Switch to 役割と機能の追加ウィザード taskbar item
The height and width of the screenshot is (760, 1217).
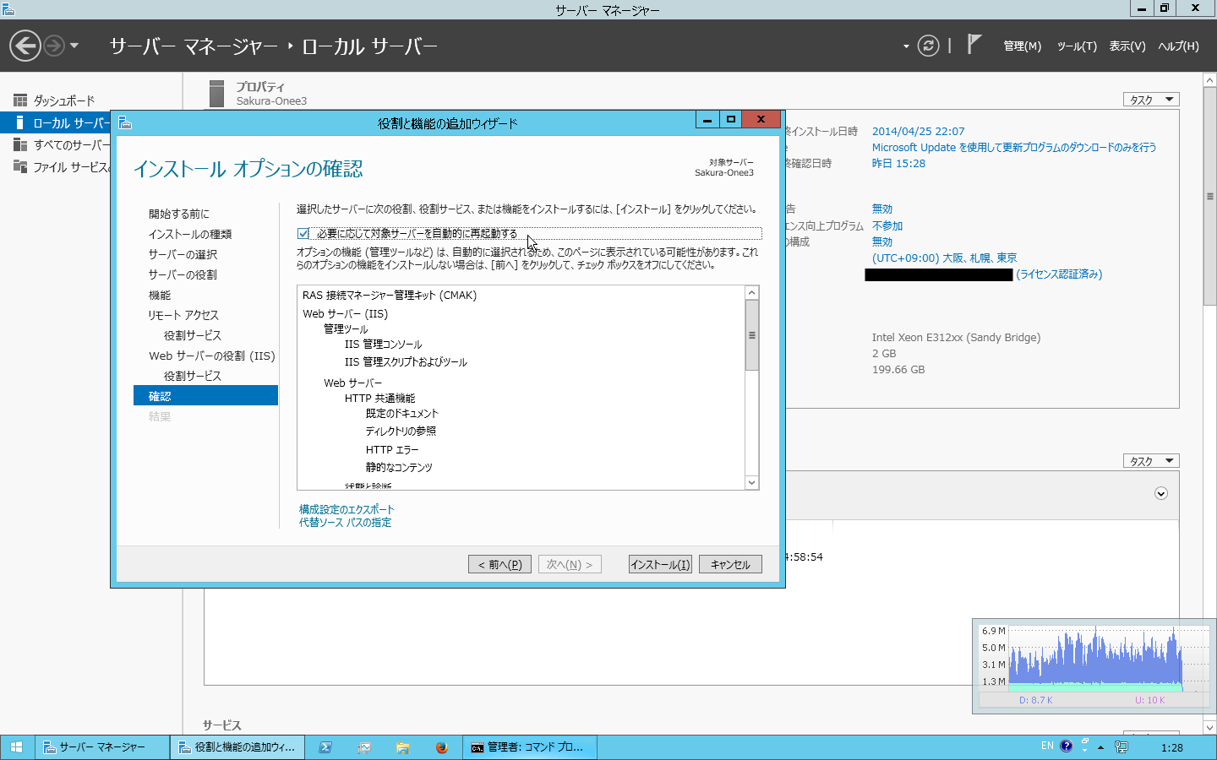pos(238,747)
